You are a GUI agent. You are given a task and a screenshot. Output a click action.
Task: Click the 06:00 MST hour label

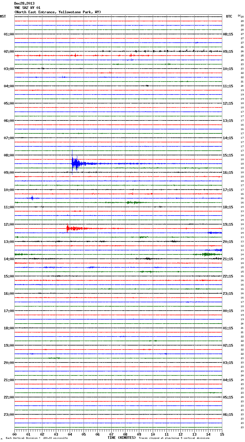click(9, 121)
